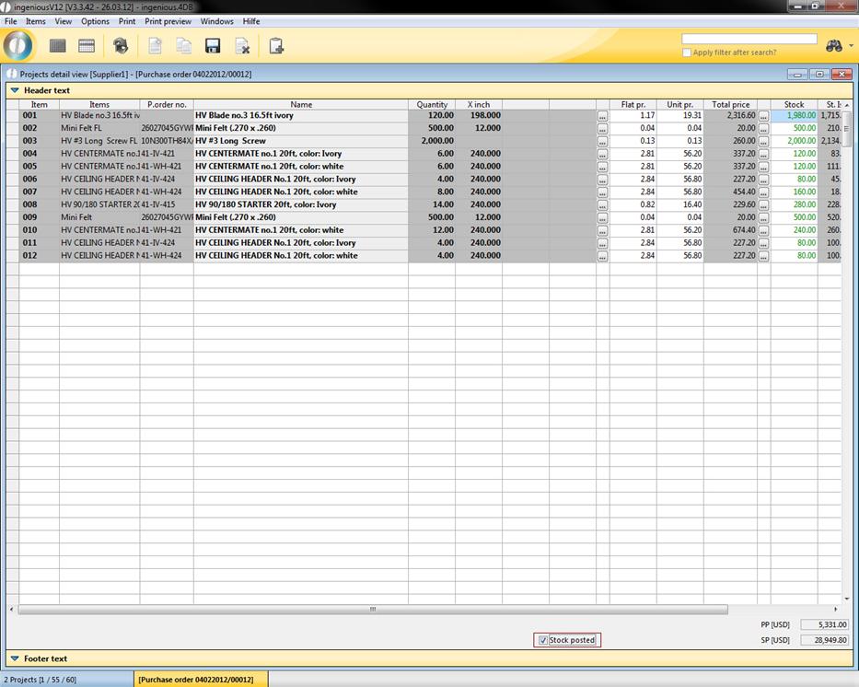Click the binoculars search icon
Image resolution: width=859 pixels, height=687 pixels.
(x=833, y=46)
